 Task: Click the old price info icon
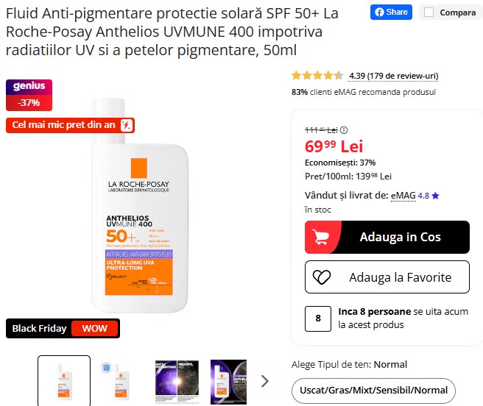pos(344,130)
